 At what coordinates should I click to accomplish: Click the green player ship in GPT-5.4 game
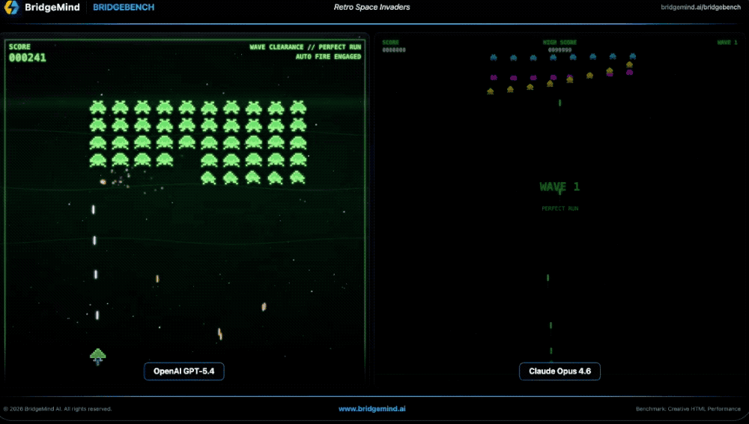97,356
